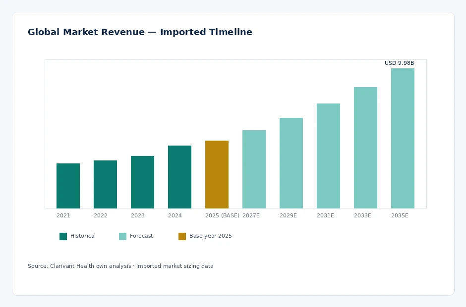Select the tallest 2035E forecast bar
Viewport: 466px width, 307px height.
pos(403,138)
